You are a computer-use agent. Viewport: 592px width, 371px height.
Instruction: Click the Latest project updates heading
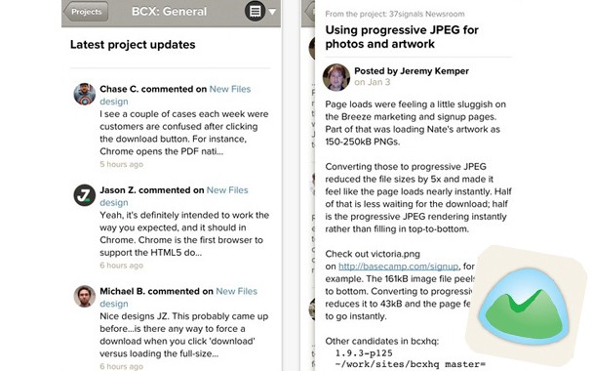133,45
